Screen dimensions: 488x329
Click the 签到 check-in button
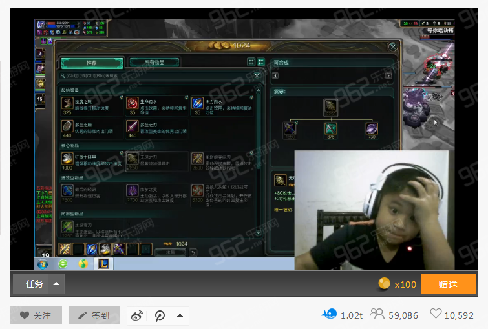94,315
